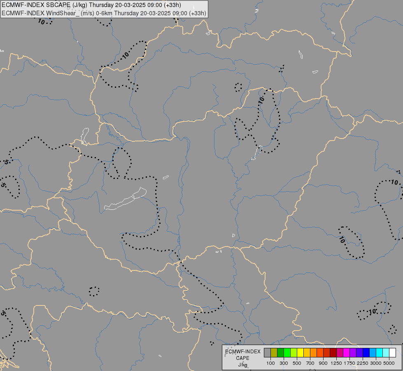This screenshot has width=403, height=371.
Task: Click the gray swatch in the CAPE legend
Action: [267, 353]
